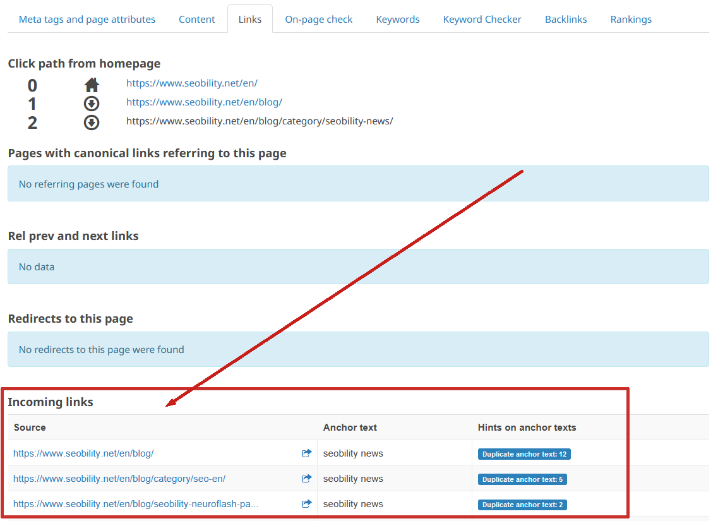The height and width of the screenshot is (521, 718).
Task: Open external link icon for seobility-neuroflash source
Action: pos(306,504)
